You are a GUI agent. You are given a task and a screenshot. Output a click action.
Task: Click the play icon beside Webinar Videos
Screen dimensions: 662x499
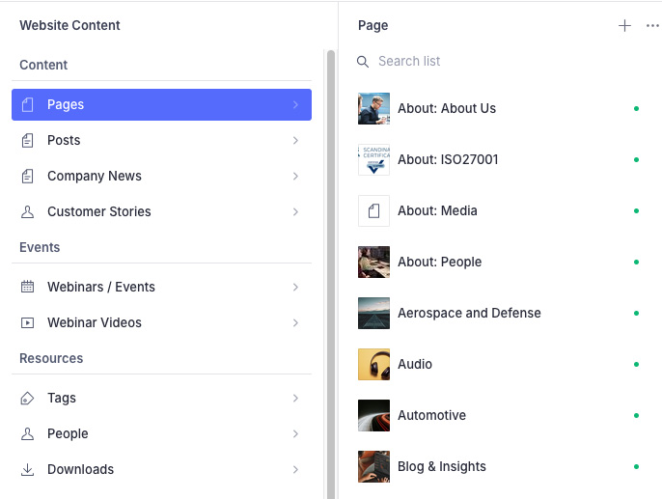click(x=28, y=322)
